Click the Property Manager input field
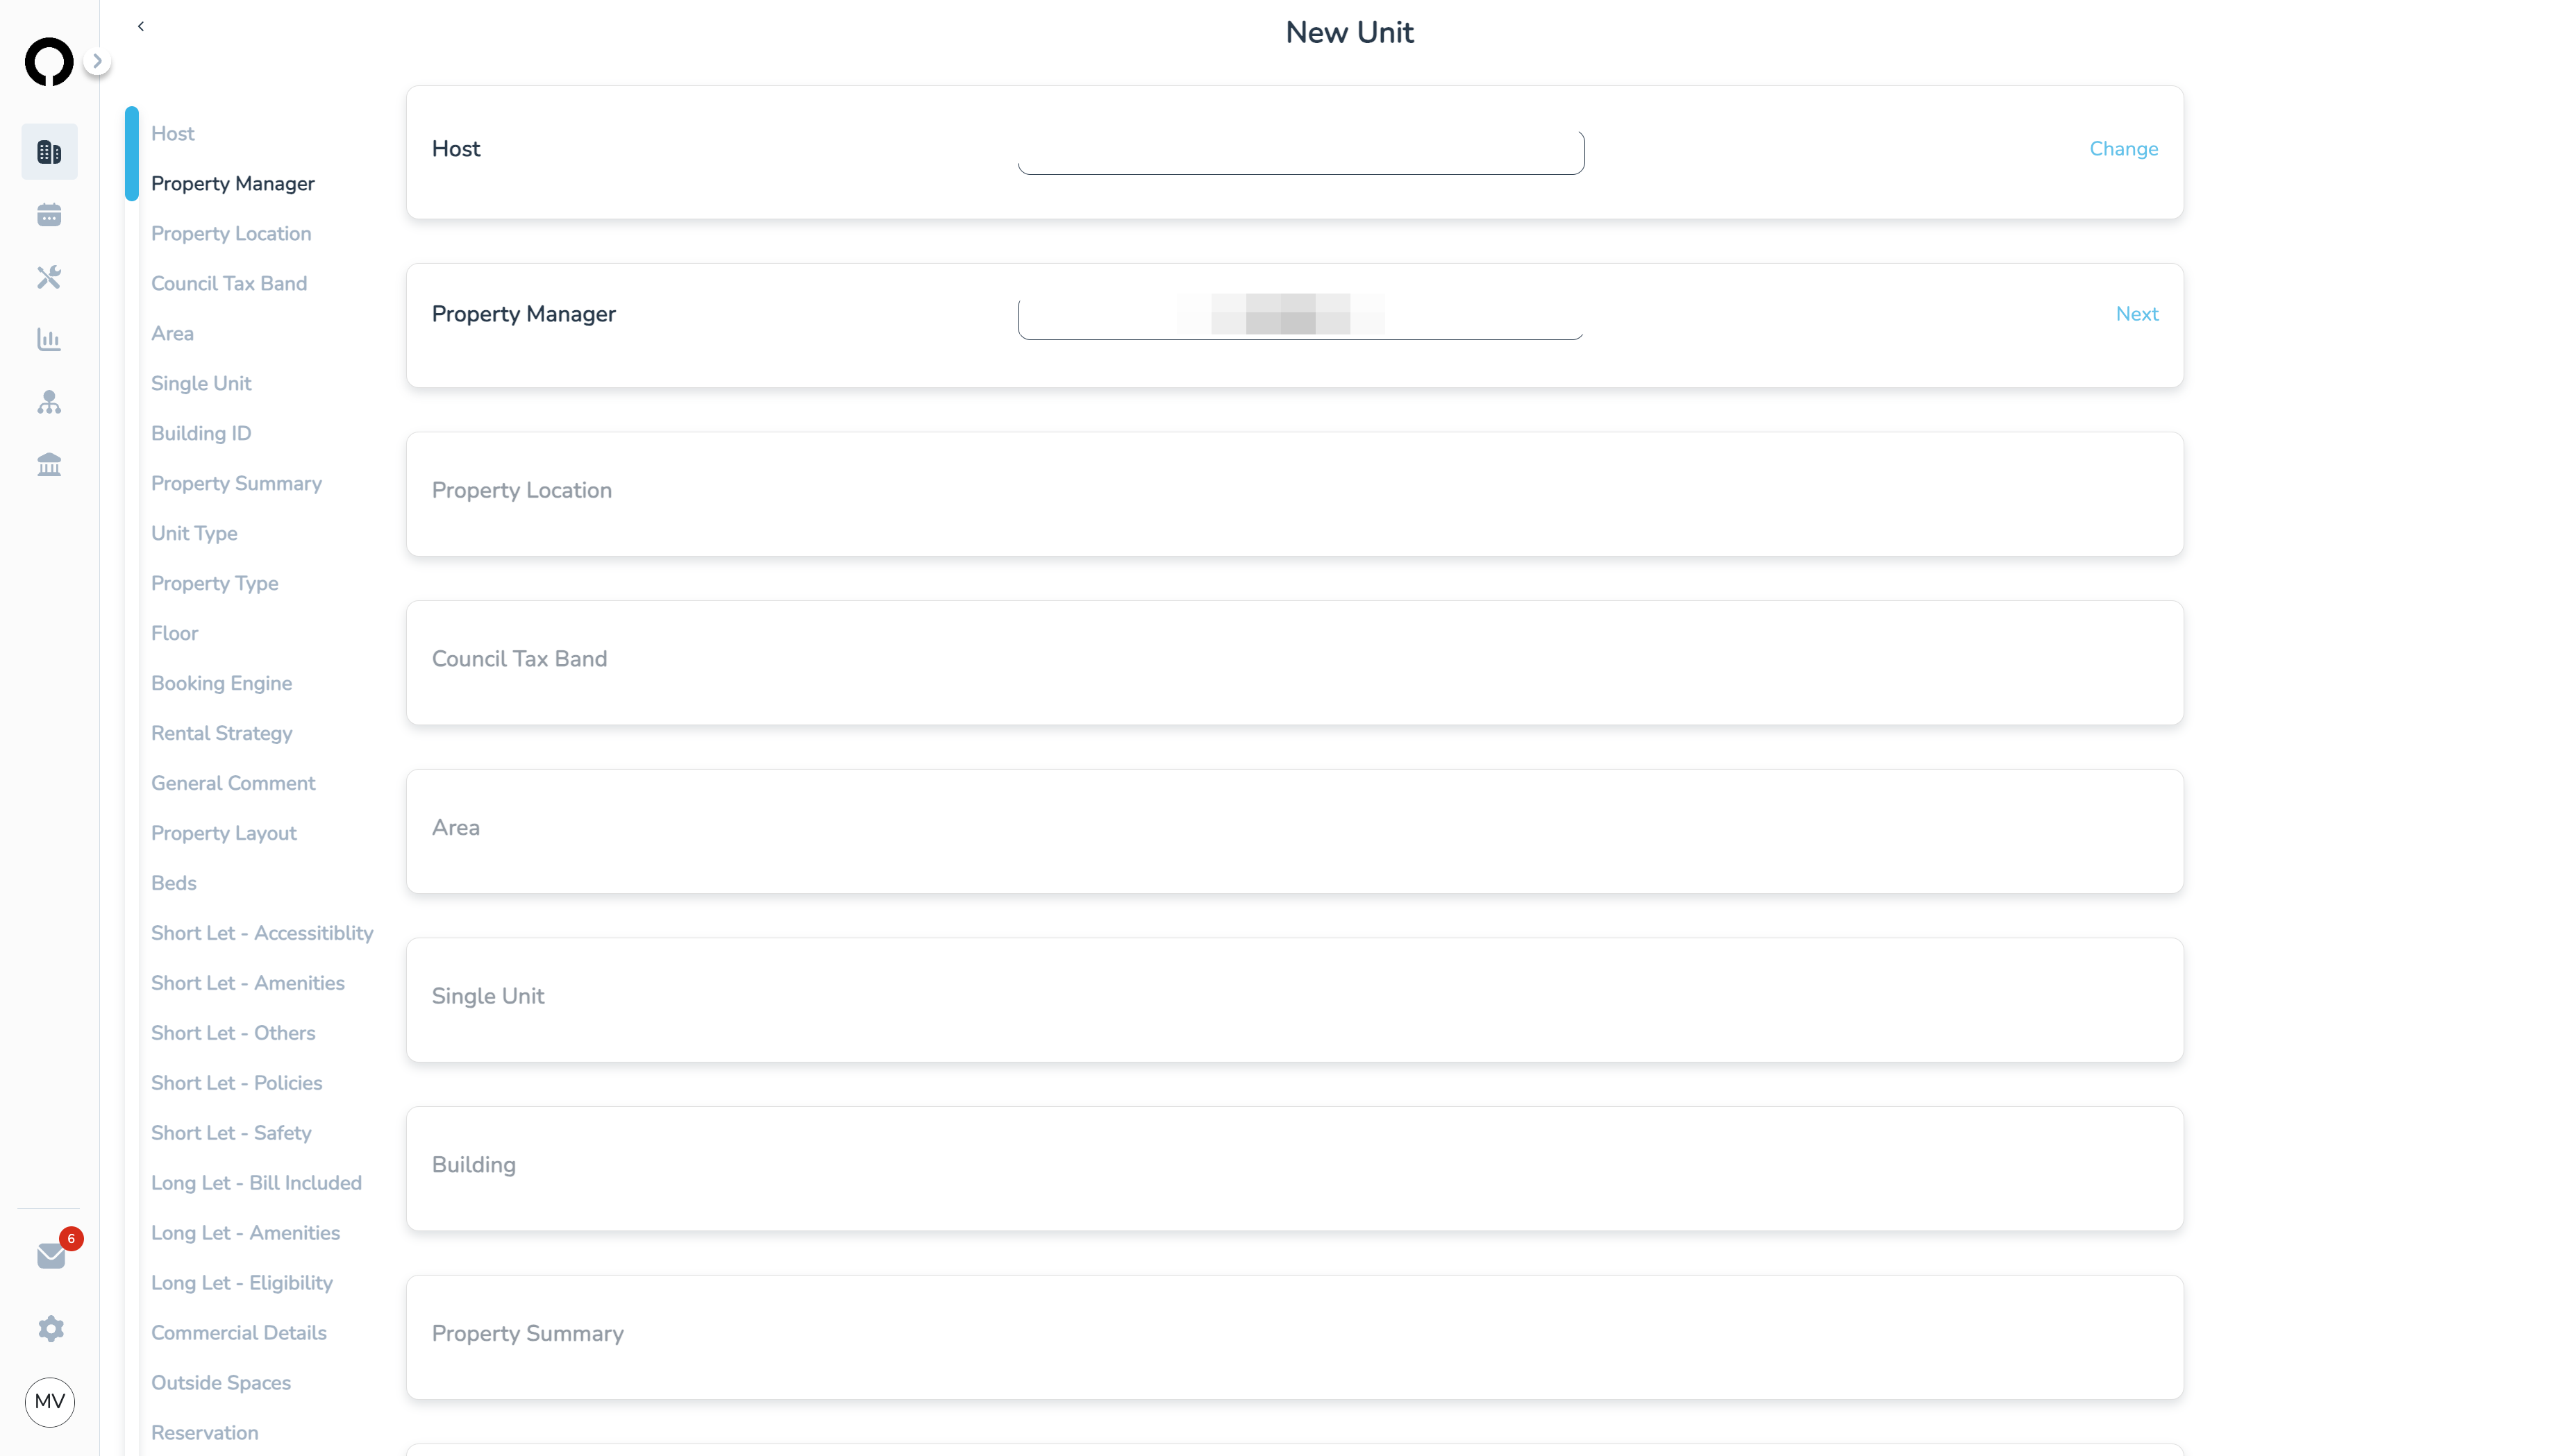 [1300, 318]
